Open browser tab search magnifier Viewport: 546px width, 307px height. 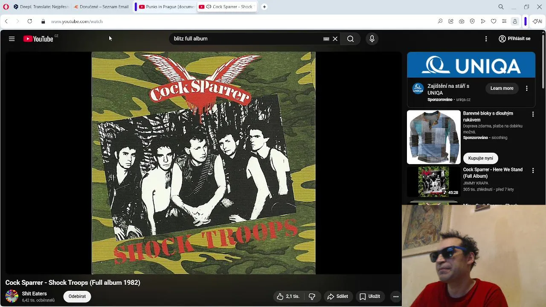click(501, 7)
